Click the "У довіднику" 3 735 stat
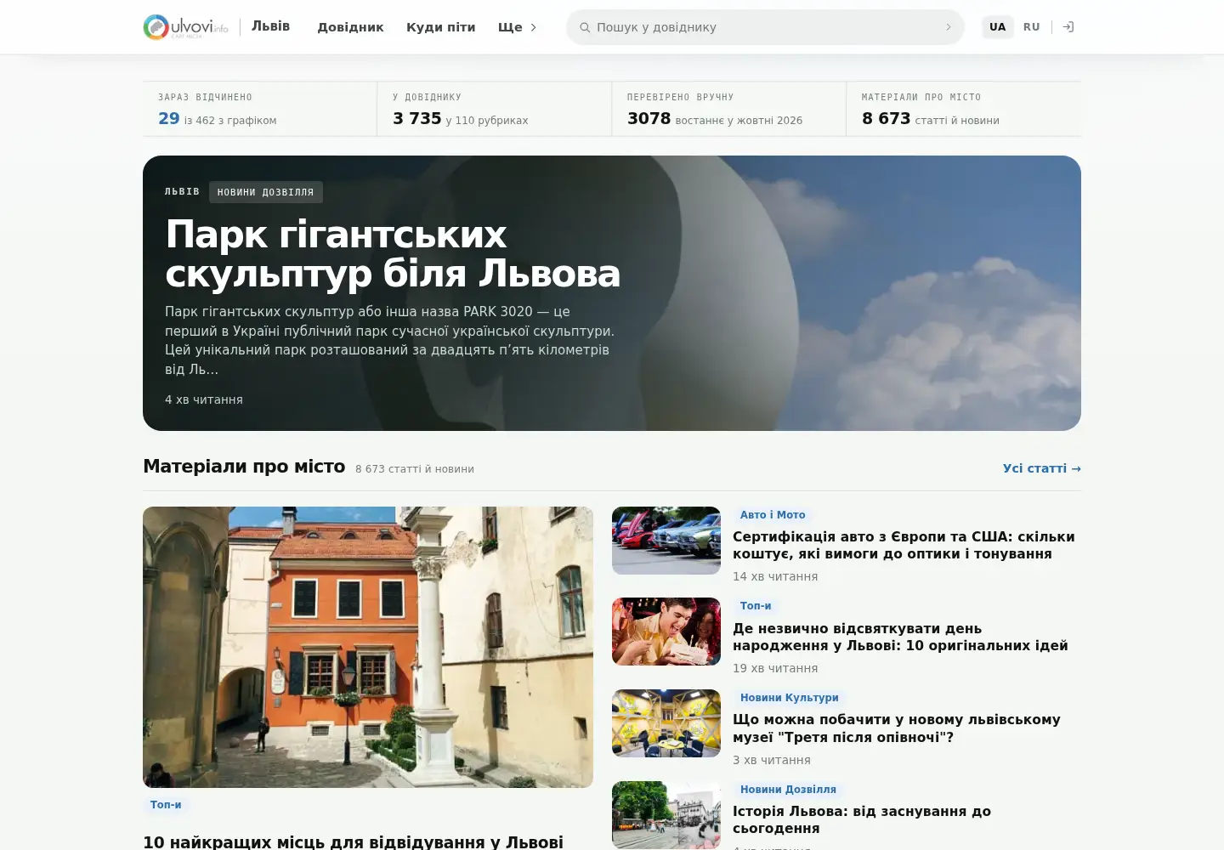Image resolution: width=1224 pixels, height=850 pixels. click(495, 109)
